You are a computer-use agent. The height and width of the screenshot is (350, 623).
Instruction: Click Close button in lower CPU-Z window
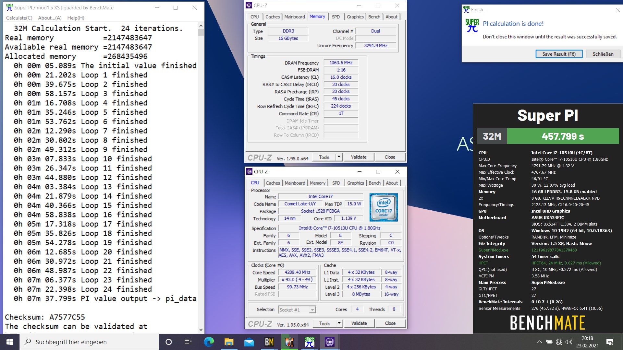coord(390,323)
